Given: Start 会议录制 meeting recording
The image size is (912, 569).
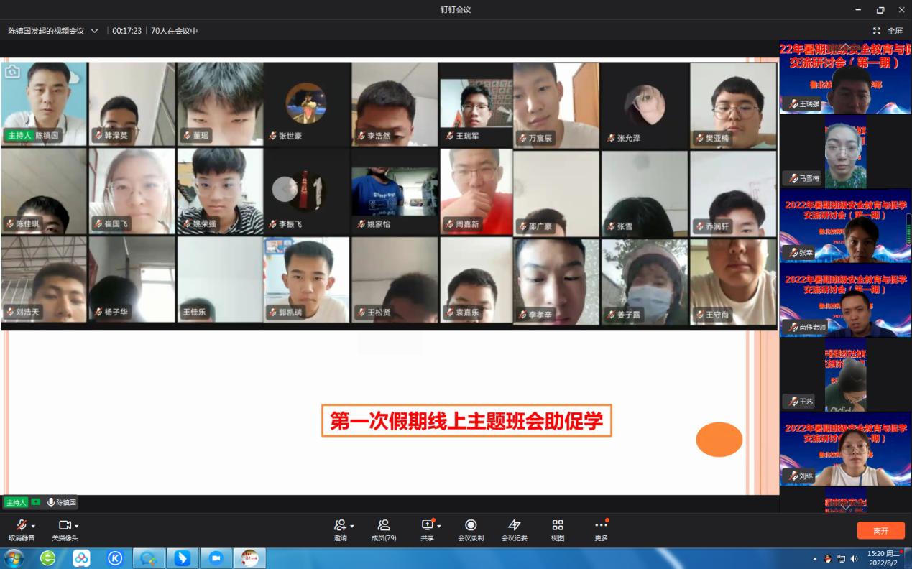Looking at the screenshot, I should pyautogui.click(x=471, y=530).
